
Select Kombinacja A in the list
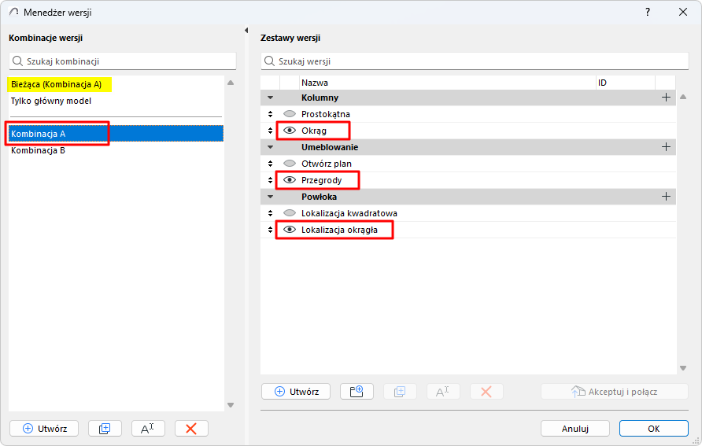pos(116,133)
